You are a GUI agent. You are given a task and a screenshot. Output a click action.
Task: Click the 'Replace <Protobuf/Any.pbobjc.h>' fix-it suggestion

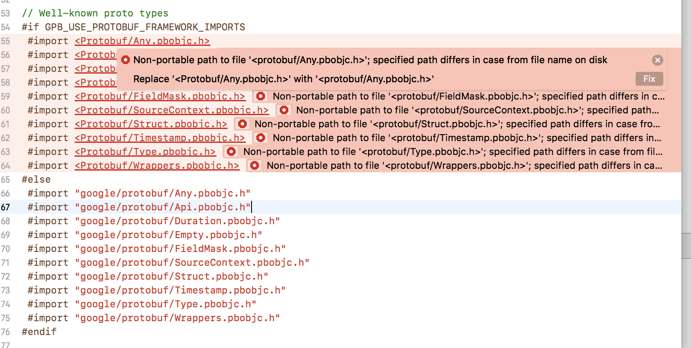(x=284, y=79)
